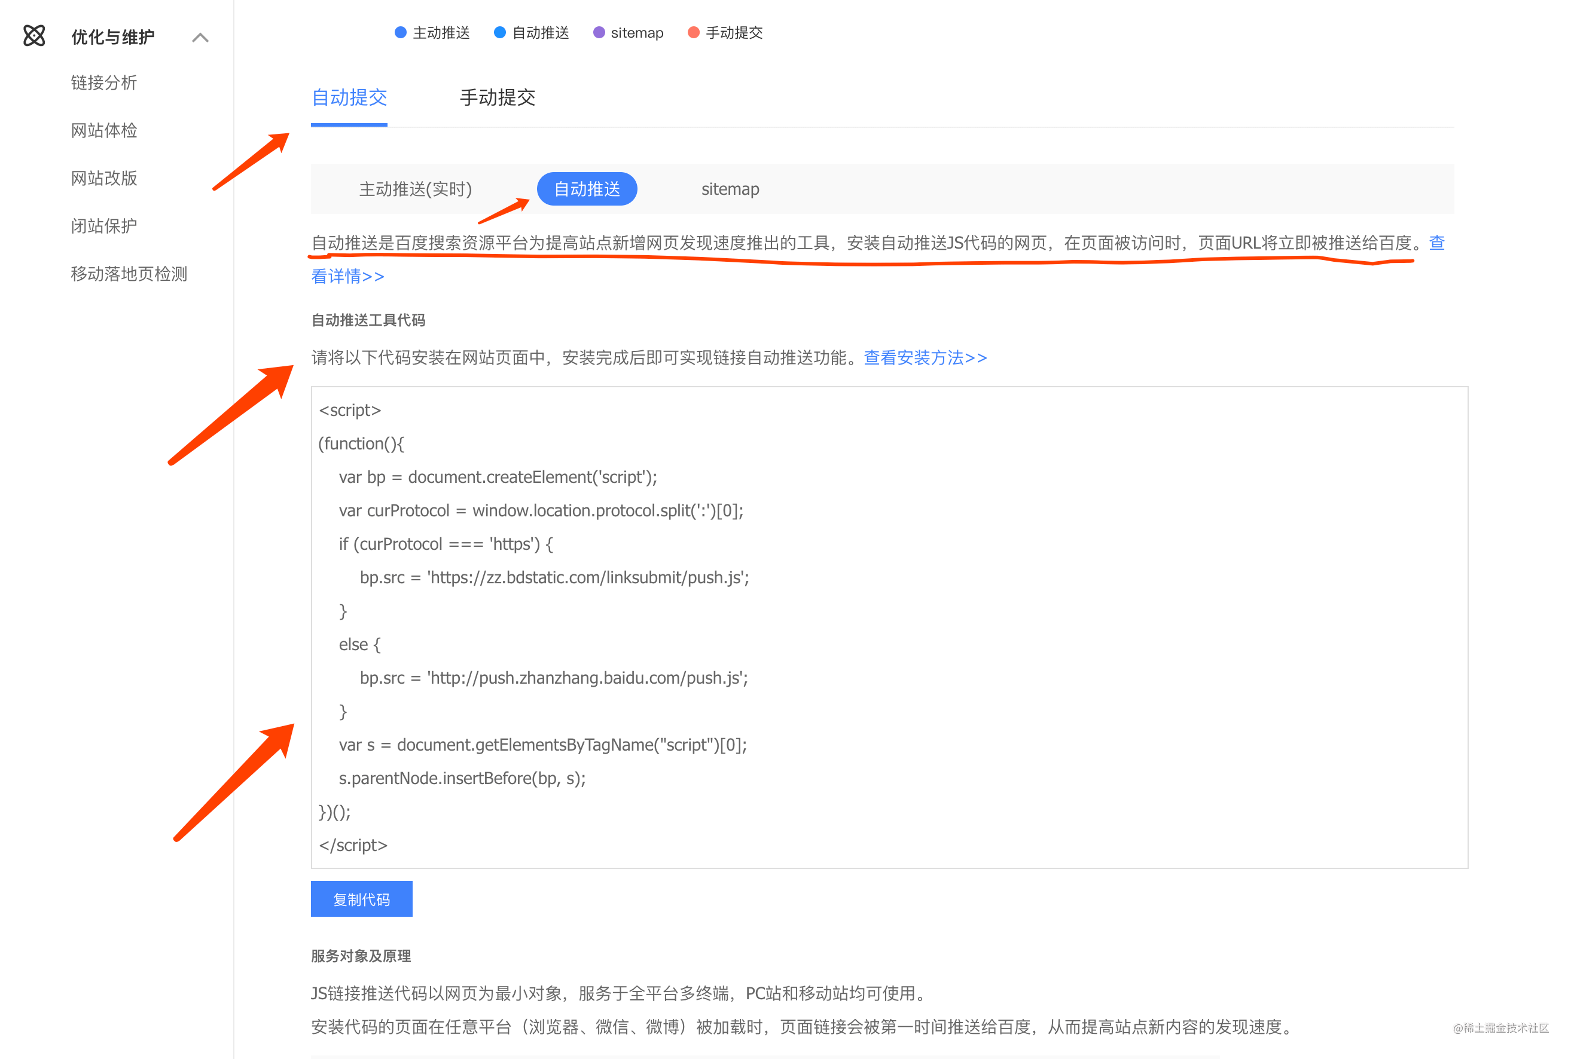The height and width of the screenshot is (1059, 1574).
Task: Toggle the red 手动提交 legend dot
Action: [693, 32]
